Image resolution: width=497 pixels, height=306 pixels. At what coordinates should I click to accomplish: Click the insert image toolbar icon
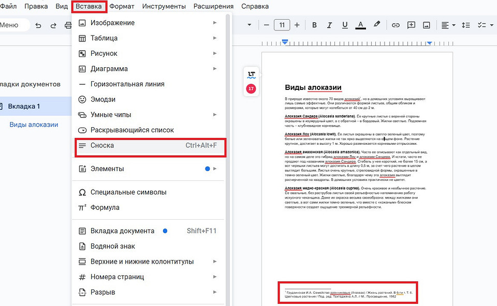click(x=427, y=25)
